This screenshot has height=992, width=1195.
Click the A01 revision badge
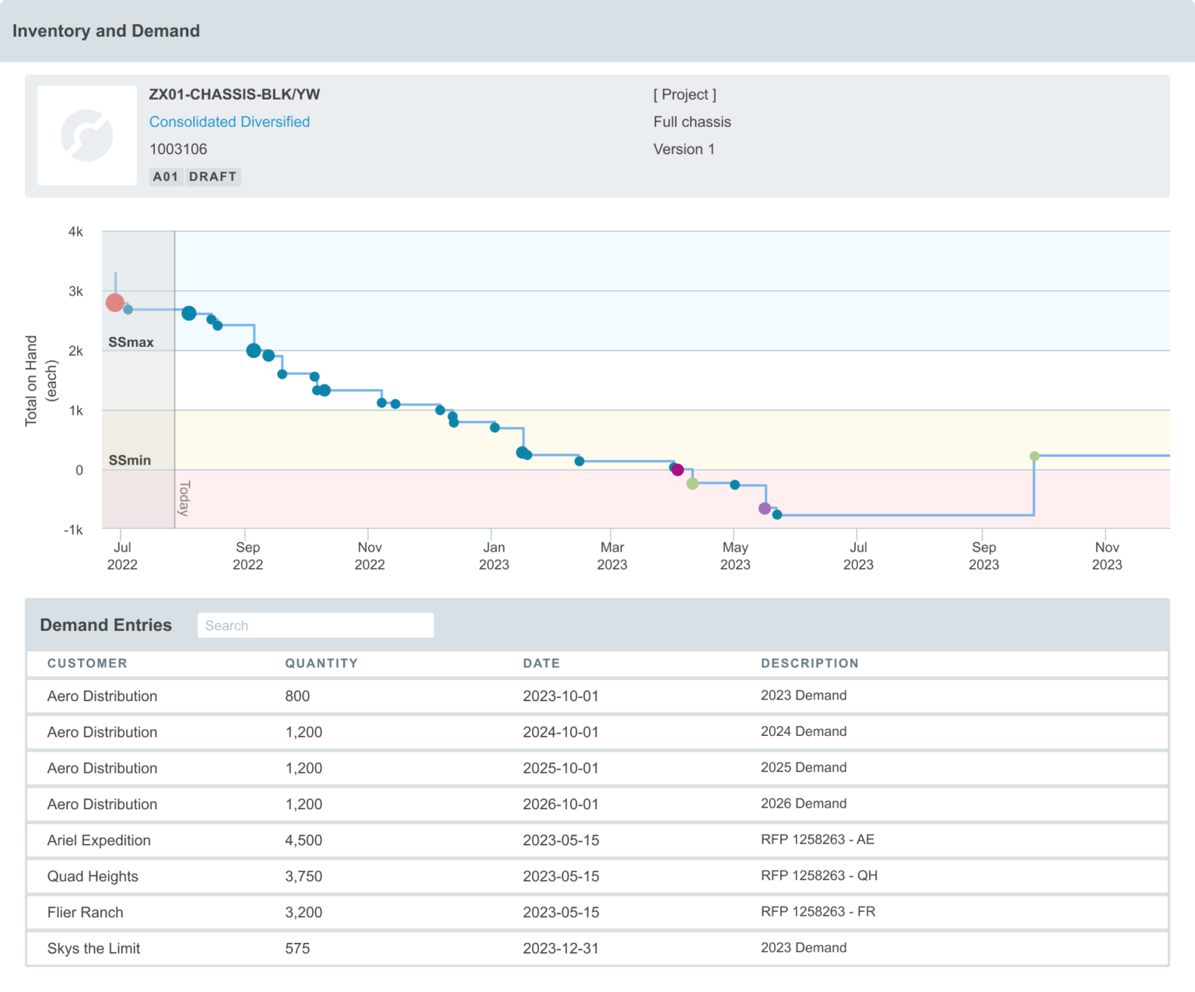point(166,177)
